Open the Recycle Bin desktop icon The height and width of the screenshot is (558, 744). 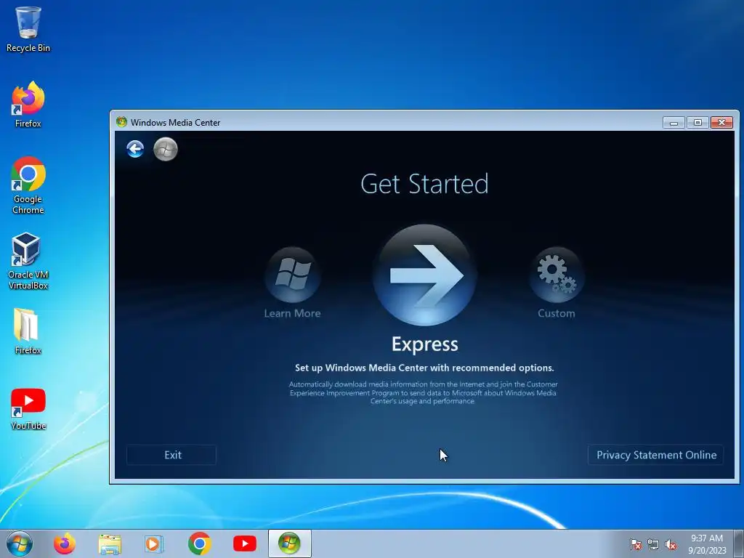[x=28, y=29]
